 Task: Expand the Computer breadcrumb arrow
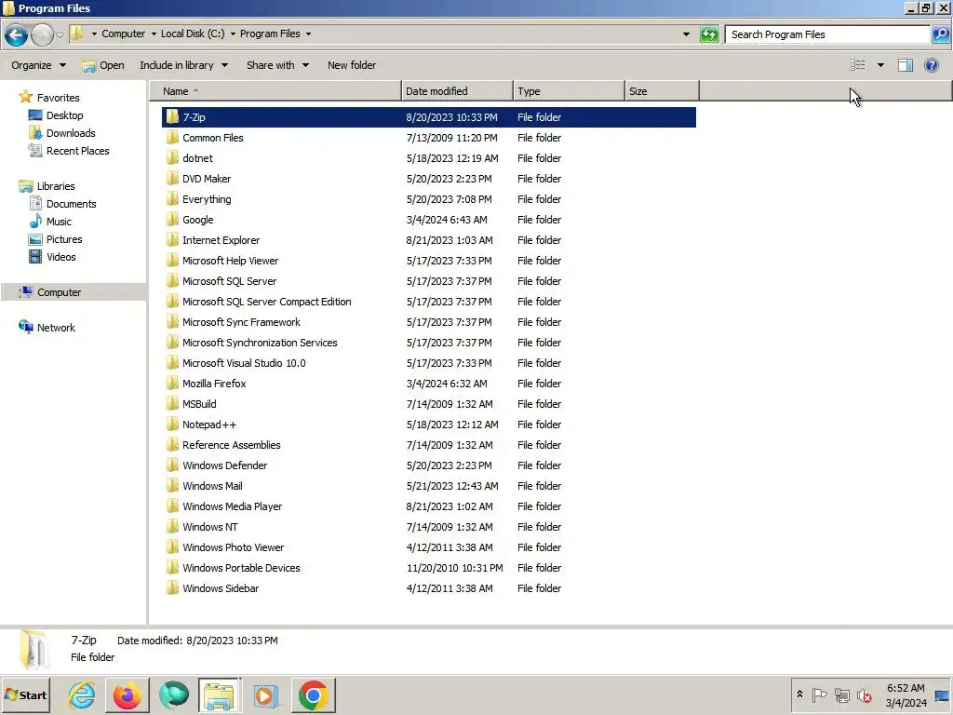154,34
